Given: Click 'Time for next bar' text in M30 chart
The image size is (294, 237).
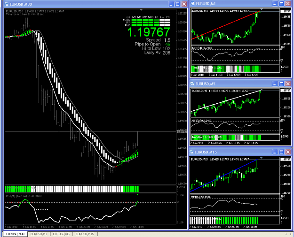Looking at the screenshot, I should [x=25, y=14].
